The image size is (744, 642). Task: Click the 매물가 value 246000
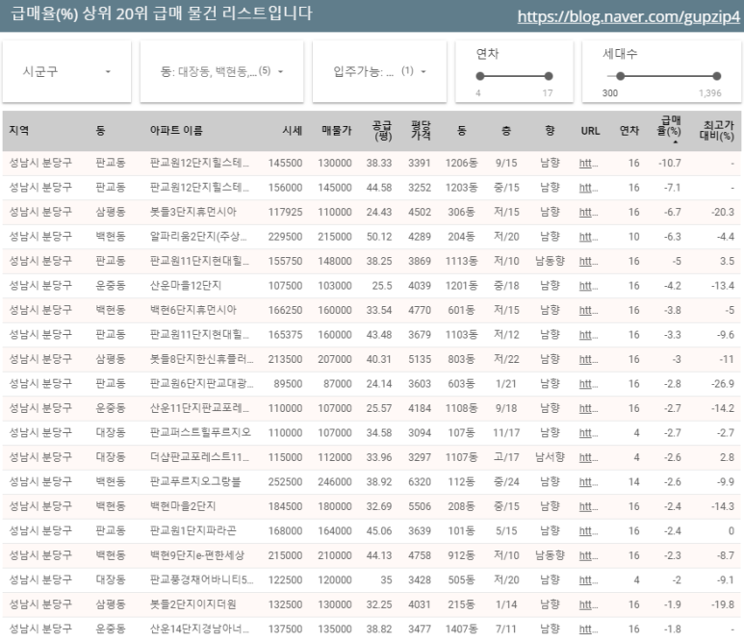pyautogui.click(x=335, y=482)
